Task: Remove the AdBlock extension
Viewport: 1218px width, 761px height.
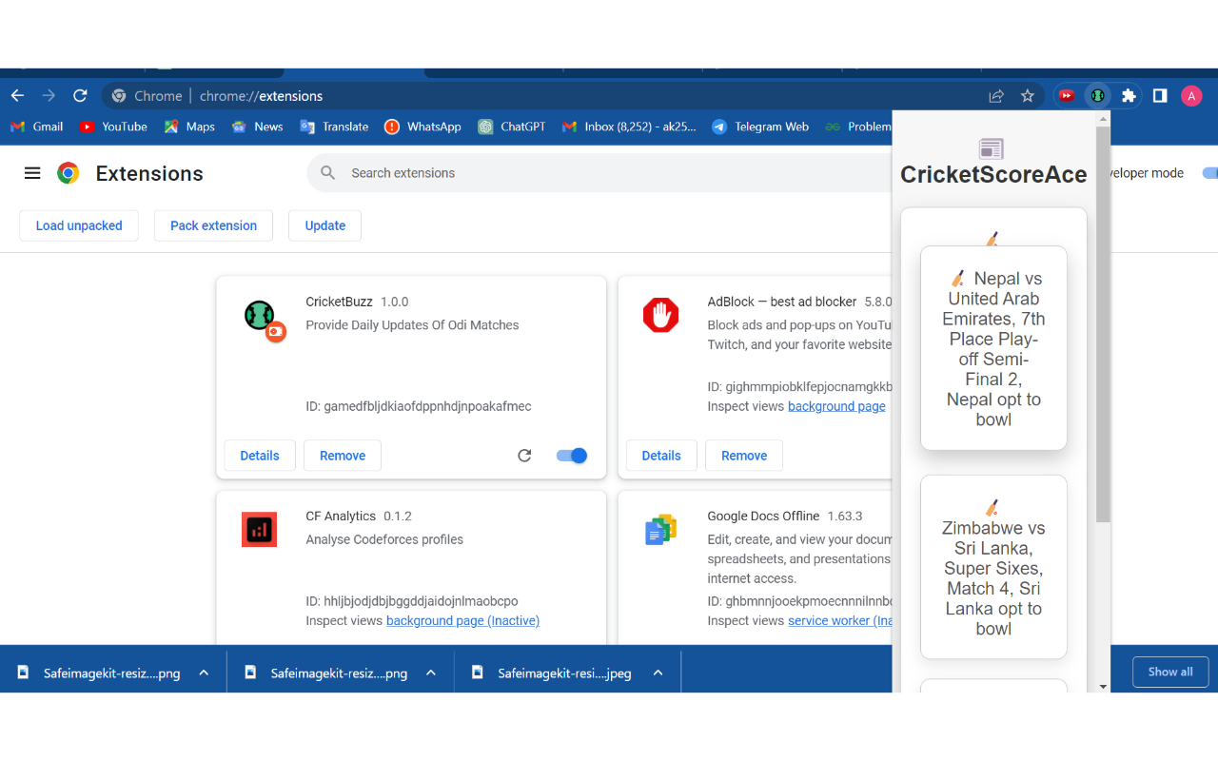Action: [x=744, y=456]
